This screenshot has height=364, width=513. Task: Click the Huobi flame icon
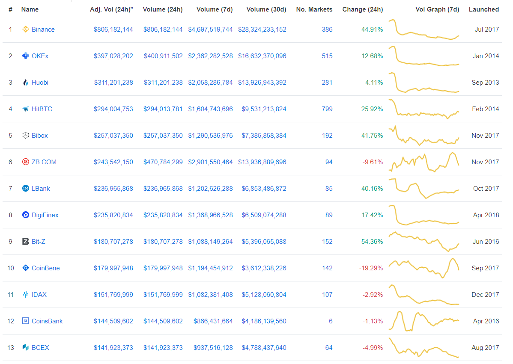pos(26,83)
